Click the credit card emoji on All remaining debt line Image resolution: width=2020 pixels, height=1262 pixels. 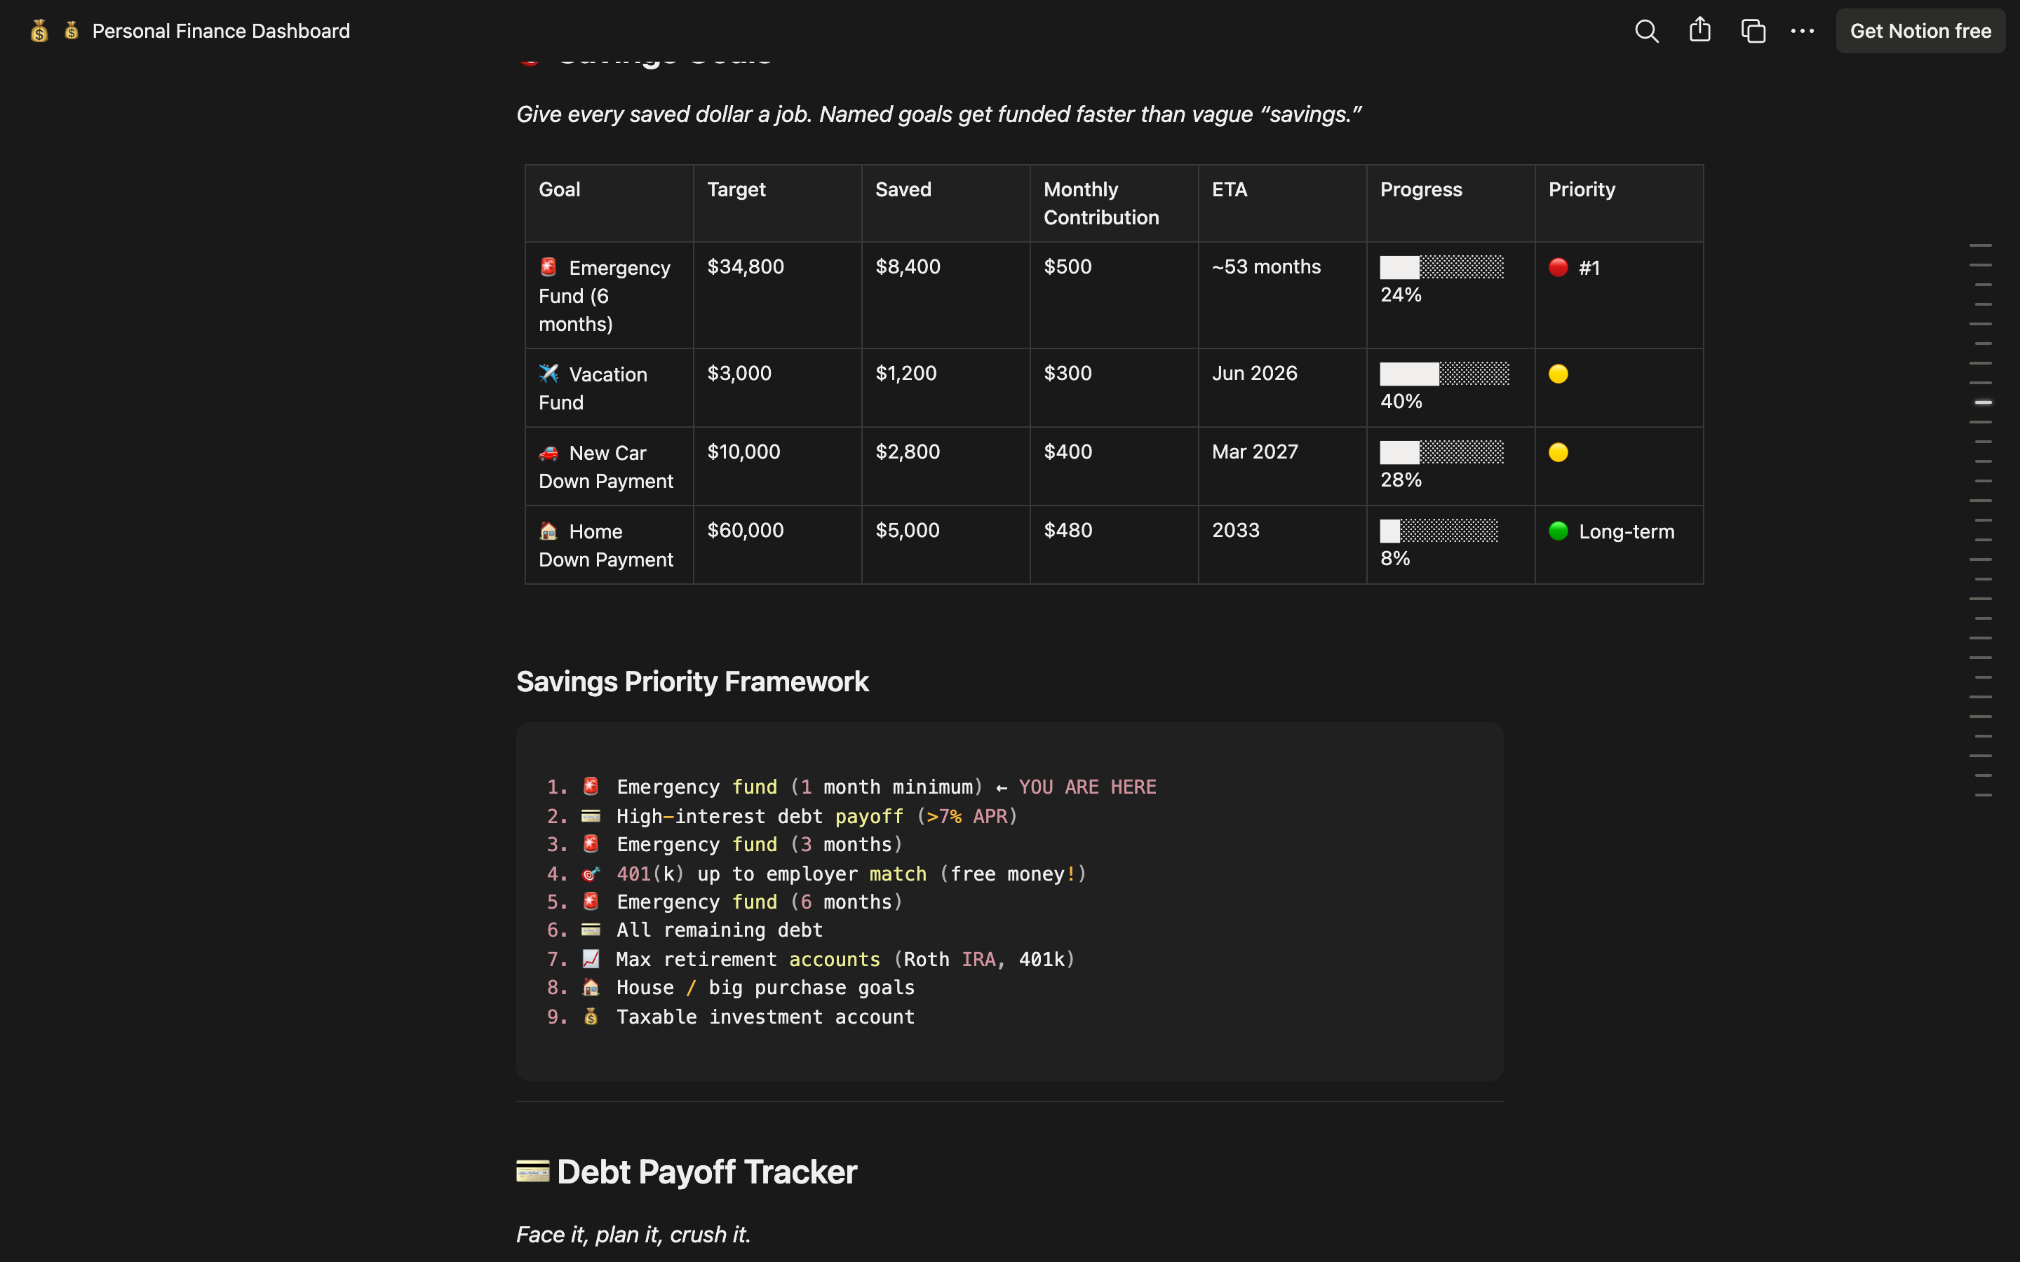click(x=591, y=930)
